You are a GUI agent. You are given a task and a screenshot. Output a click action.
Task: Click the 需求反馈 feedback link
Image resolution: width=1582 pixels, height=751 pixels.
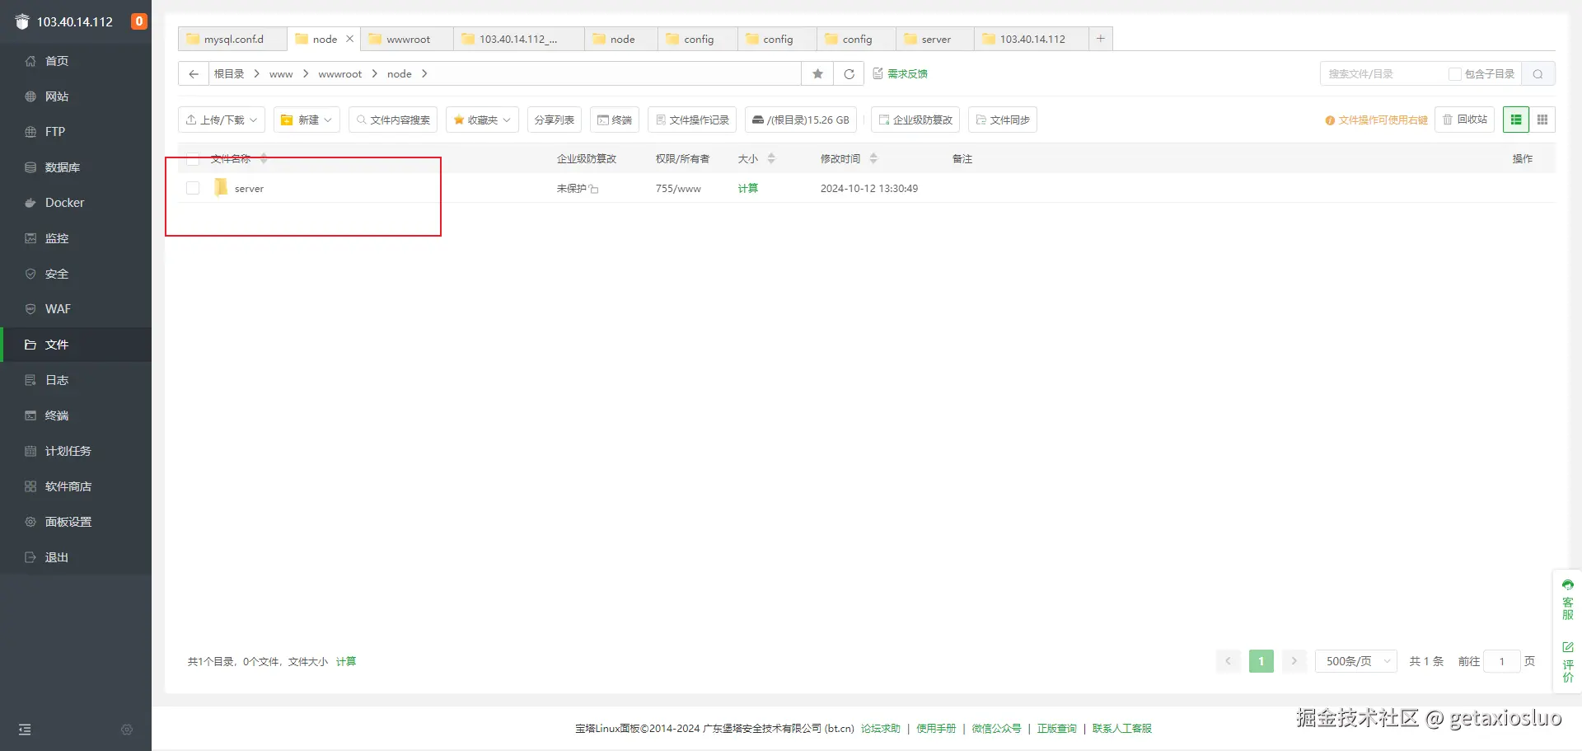(901, 74)
